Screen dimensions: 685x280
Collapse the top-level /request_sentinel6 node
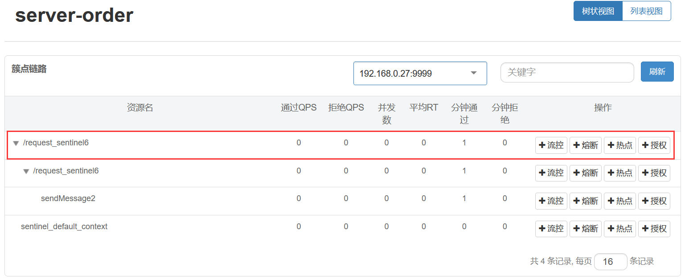(x=16, y=144)
